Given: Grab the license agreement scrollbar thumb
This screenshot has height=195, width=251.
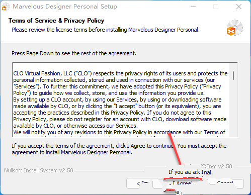Looking at the screenshot, I should tap(233, 75).
